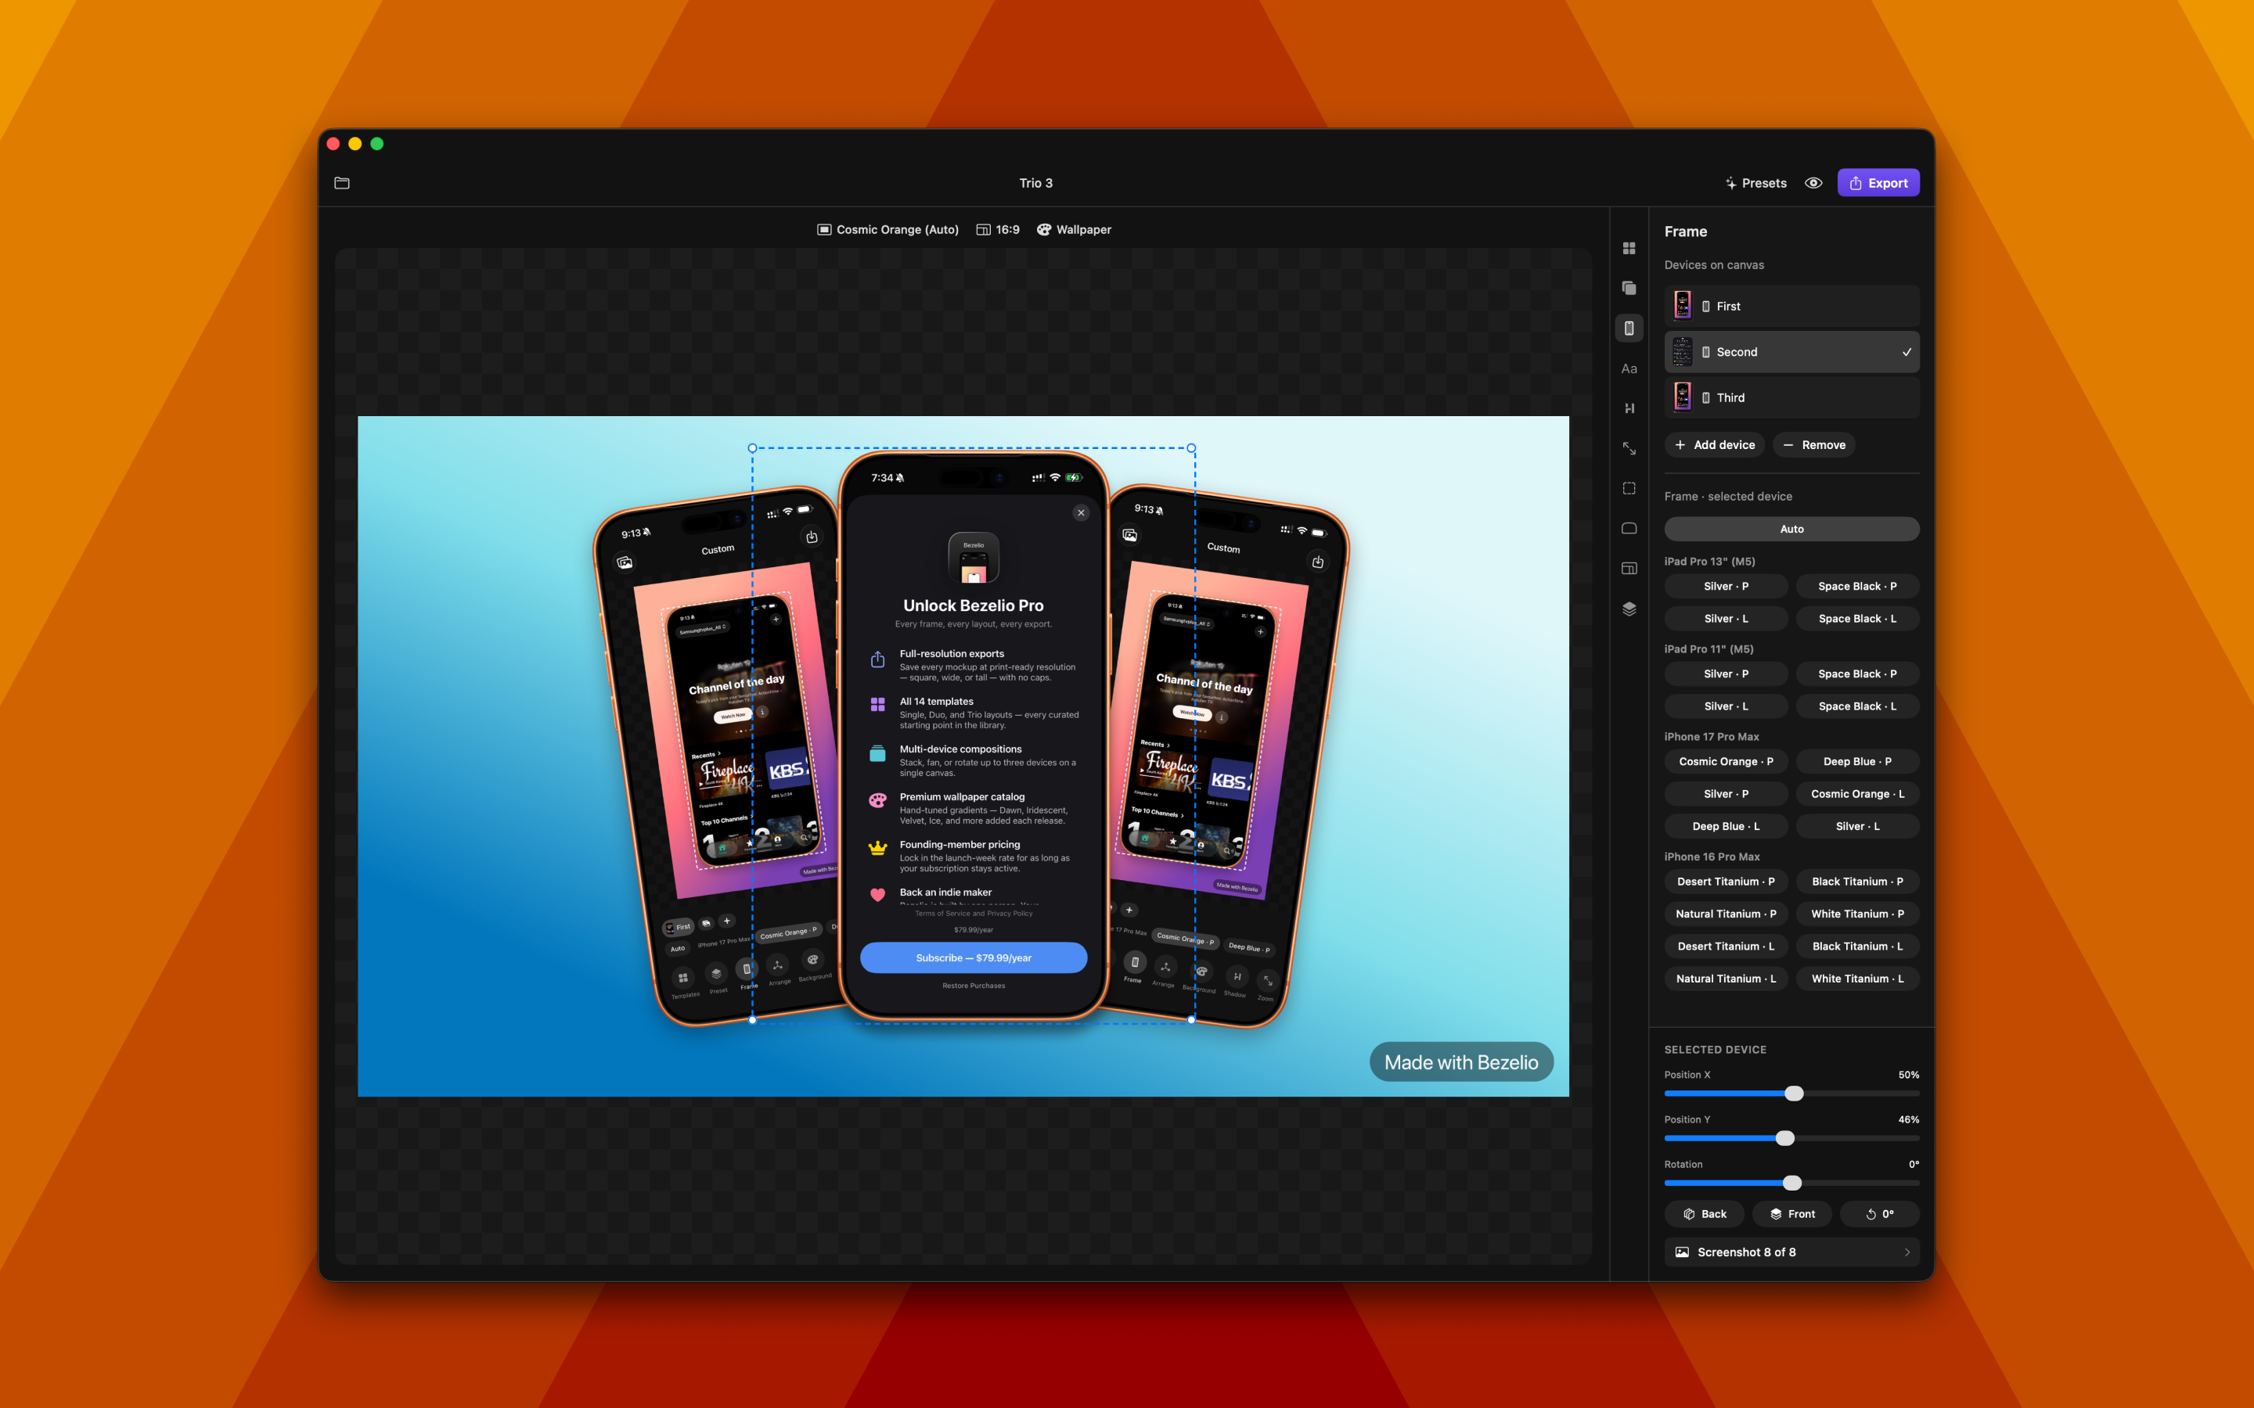Open the Cosmic Orange (Auto) frame dropdown
Screen dimensions: 2254x1408
[888, 230]
